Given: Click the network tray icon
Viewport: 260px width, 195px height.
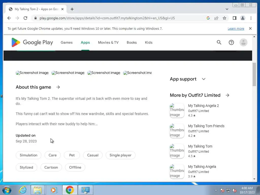Looking at the screenshot, I should tap(228, 190).
